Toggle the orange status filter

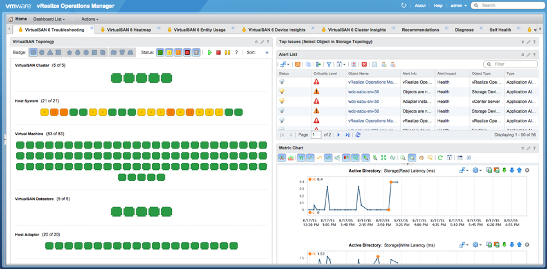click(178, 52)
